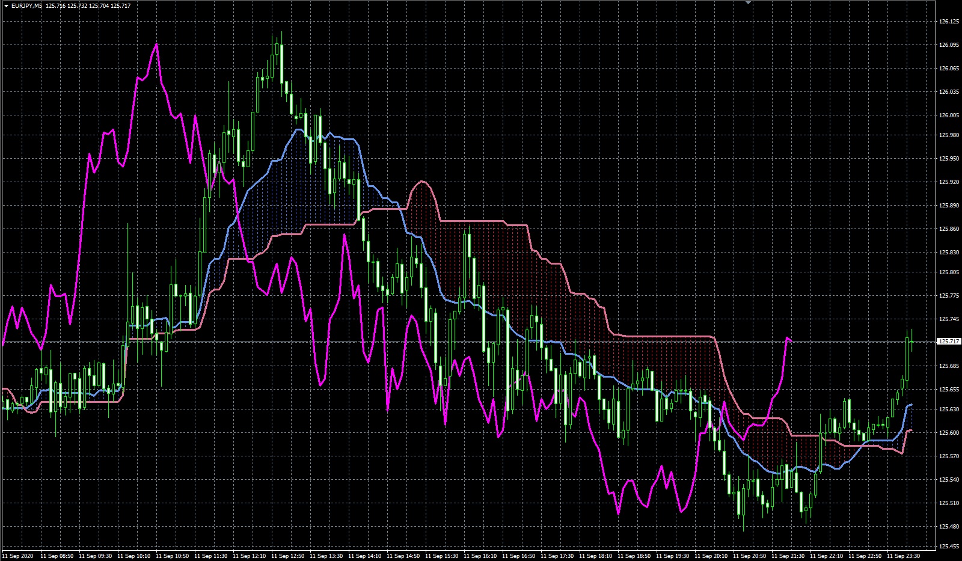This screenshot has width=962, height=561.
Task: Click the 11 Sep 20:10 time label
Action: click(711, 556)
